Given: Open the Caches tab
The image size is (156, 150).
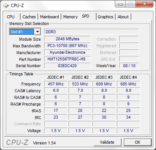Looking at the screenshot, I should pyautogui.click(x=29, y=17).
